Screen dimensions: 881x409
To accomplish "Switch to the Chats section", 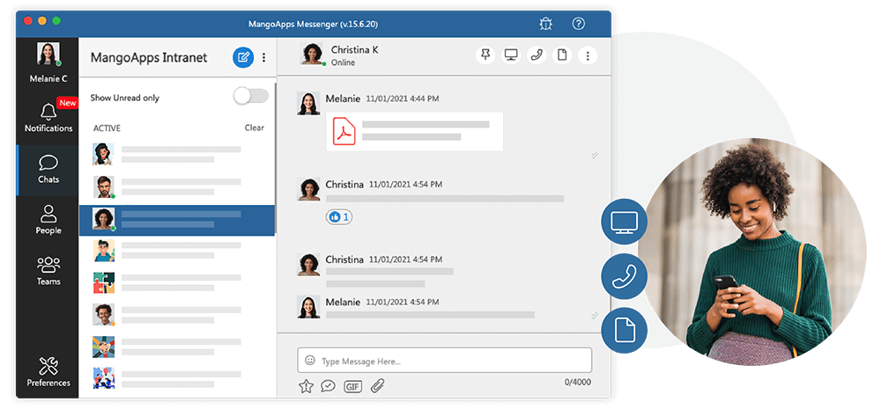I will 48,170.
